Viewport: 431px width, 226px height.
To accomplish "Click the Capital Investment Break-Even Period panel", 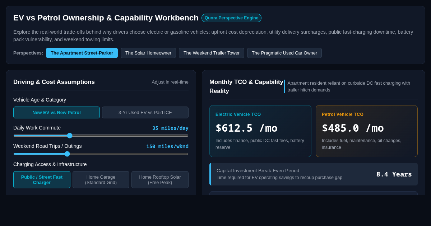I will 314,174.
